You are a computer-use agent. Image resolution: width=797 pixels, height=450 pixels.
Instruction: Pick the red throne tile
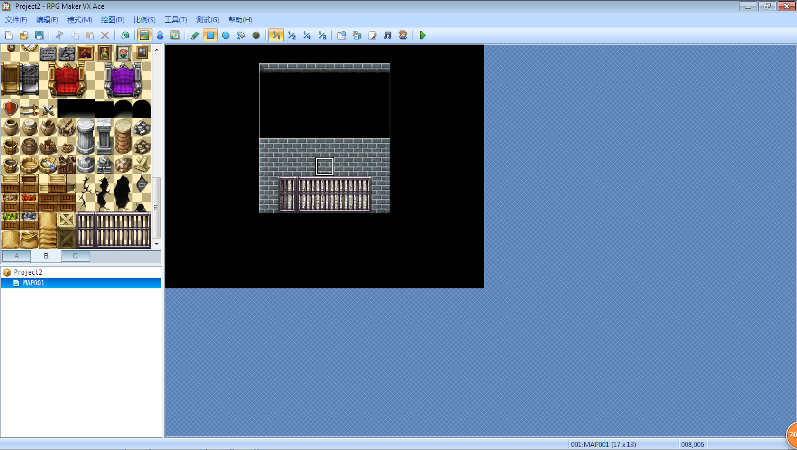tap(66, 80)
